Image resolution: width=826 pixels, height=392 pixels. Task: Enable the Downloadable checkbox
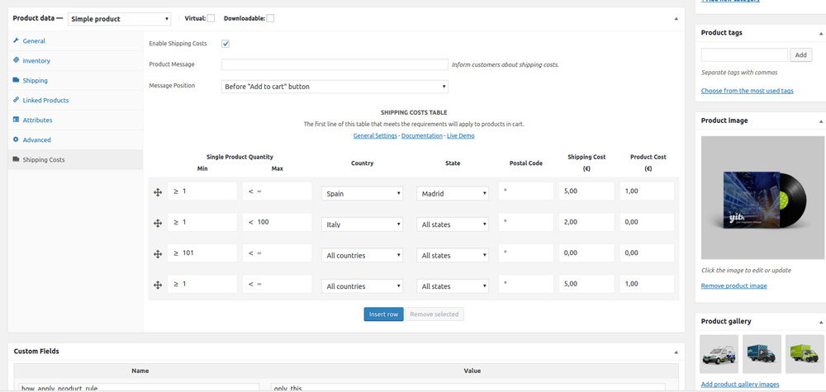270,18
